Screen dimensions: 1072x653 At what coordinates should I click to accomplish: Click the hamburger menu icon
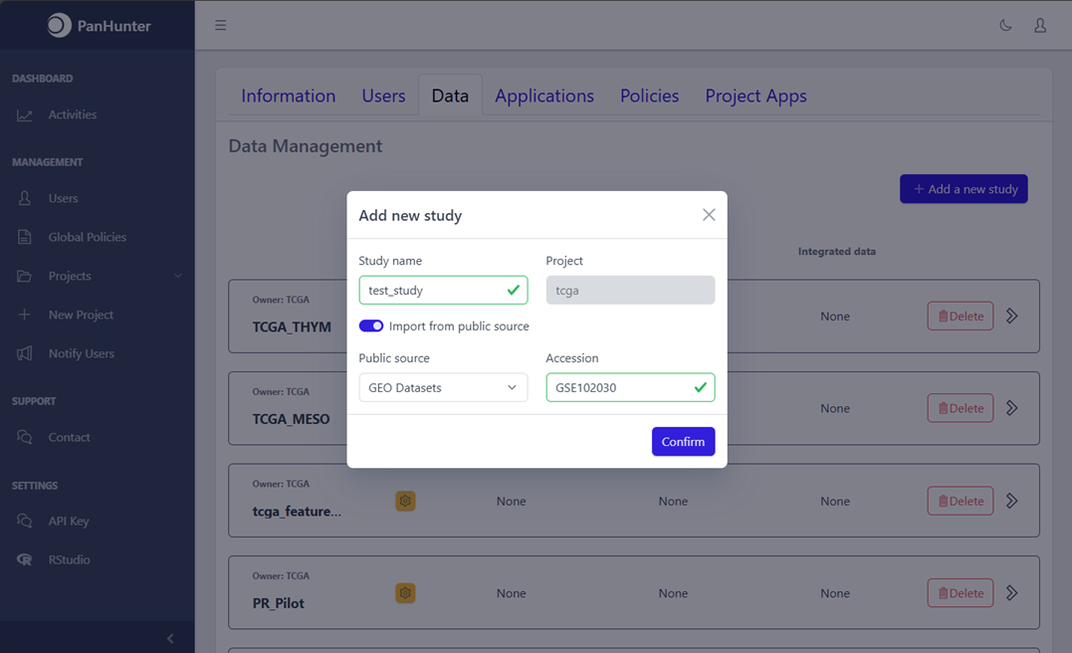coord(220,26)
